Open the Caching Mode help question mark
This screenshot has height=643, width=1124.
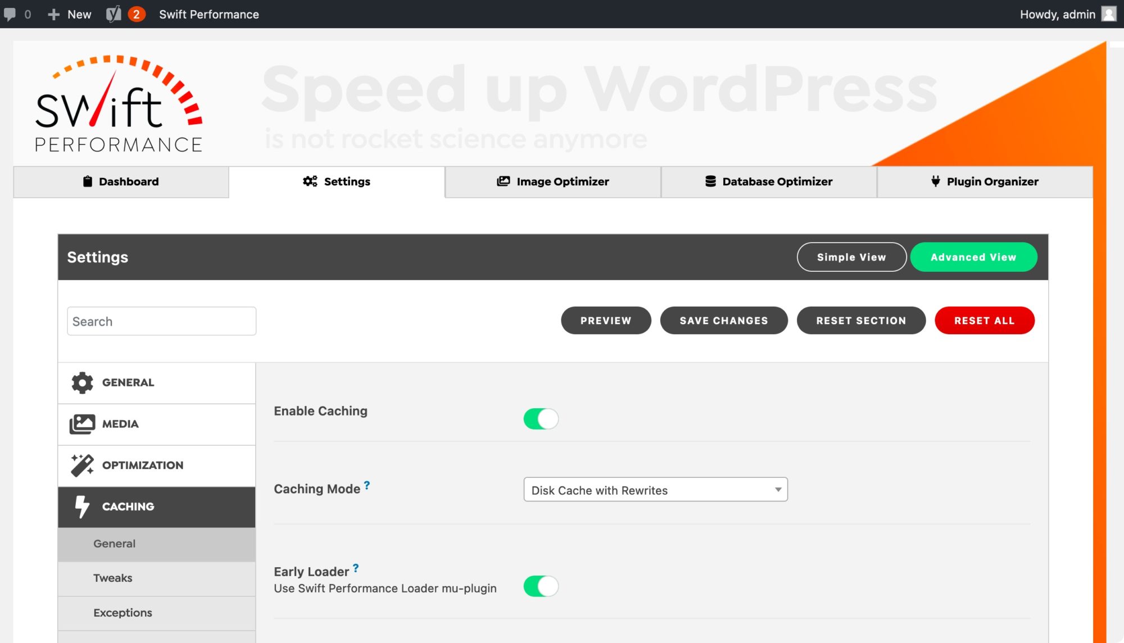pos(367,484)
